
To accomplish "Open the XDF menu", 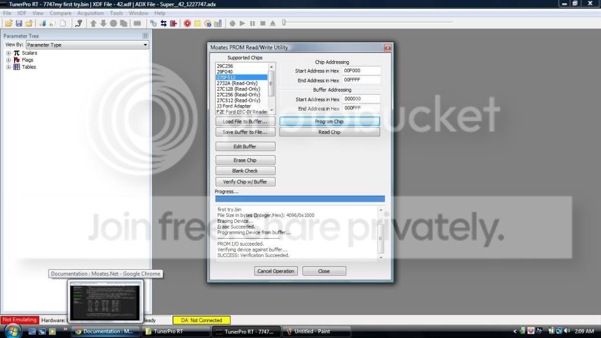I will click(x=22, y=13).
